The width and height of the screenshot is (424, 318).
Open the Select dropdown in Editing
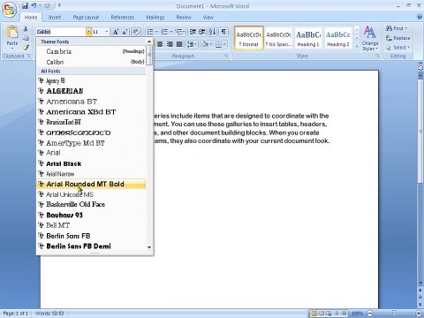pos(397,48)
